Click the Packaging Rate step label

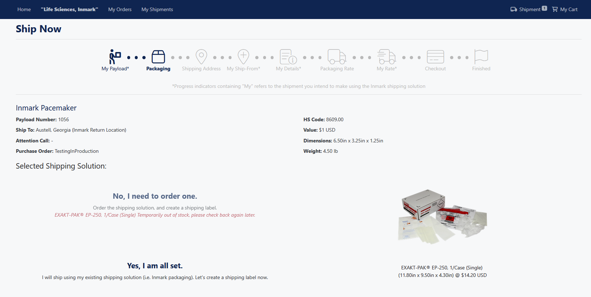337,69
